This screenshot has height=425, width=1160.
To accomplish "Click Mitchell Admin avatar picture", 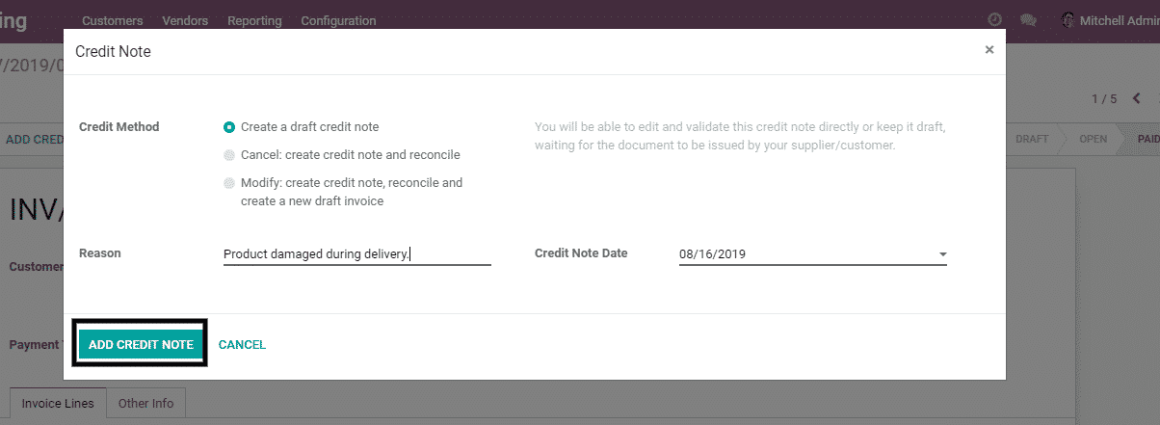I will pos(1068,19).
